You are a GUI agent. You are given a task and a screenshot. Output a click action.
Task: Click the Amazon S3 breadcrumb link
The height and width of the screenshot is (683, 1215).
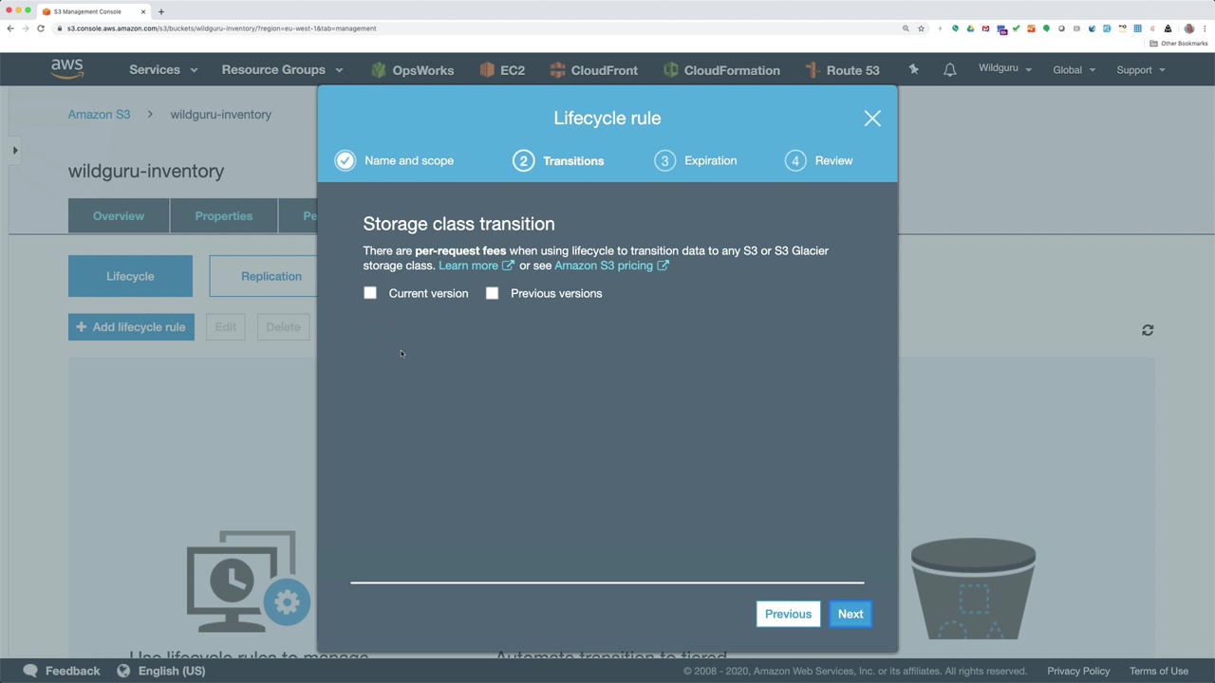tap(99, 115)
